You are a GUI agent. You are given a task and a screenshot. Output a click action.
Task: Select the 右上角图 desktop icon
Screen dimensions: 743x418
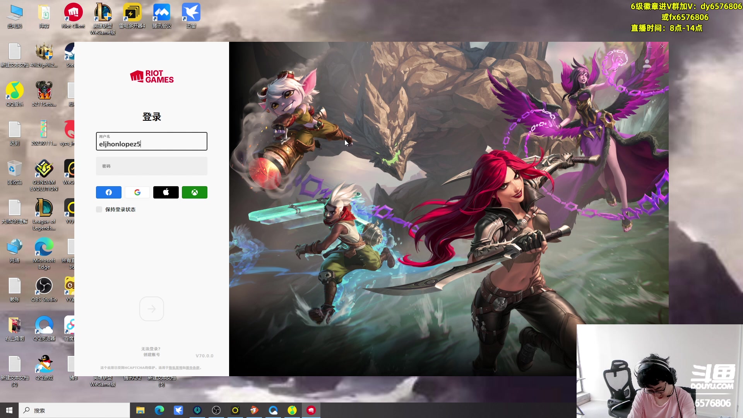tap(15, 329)
